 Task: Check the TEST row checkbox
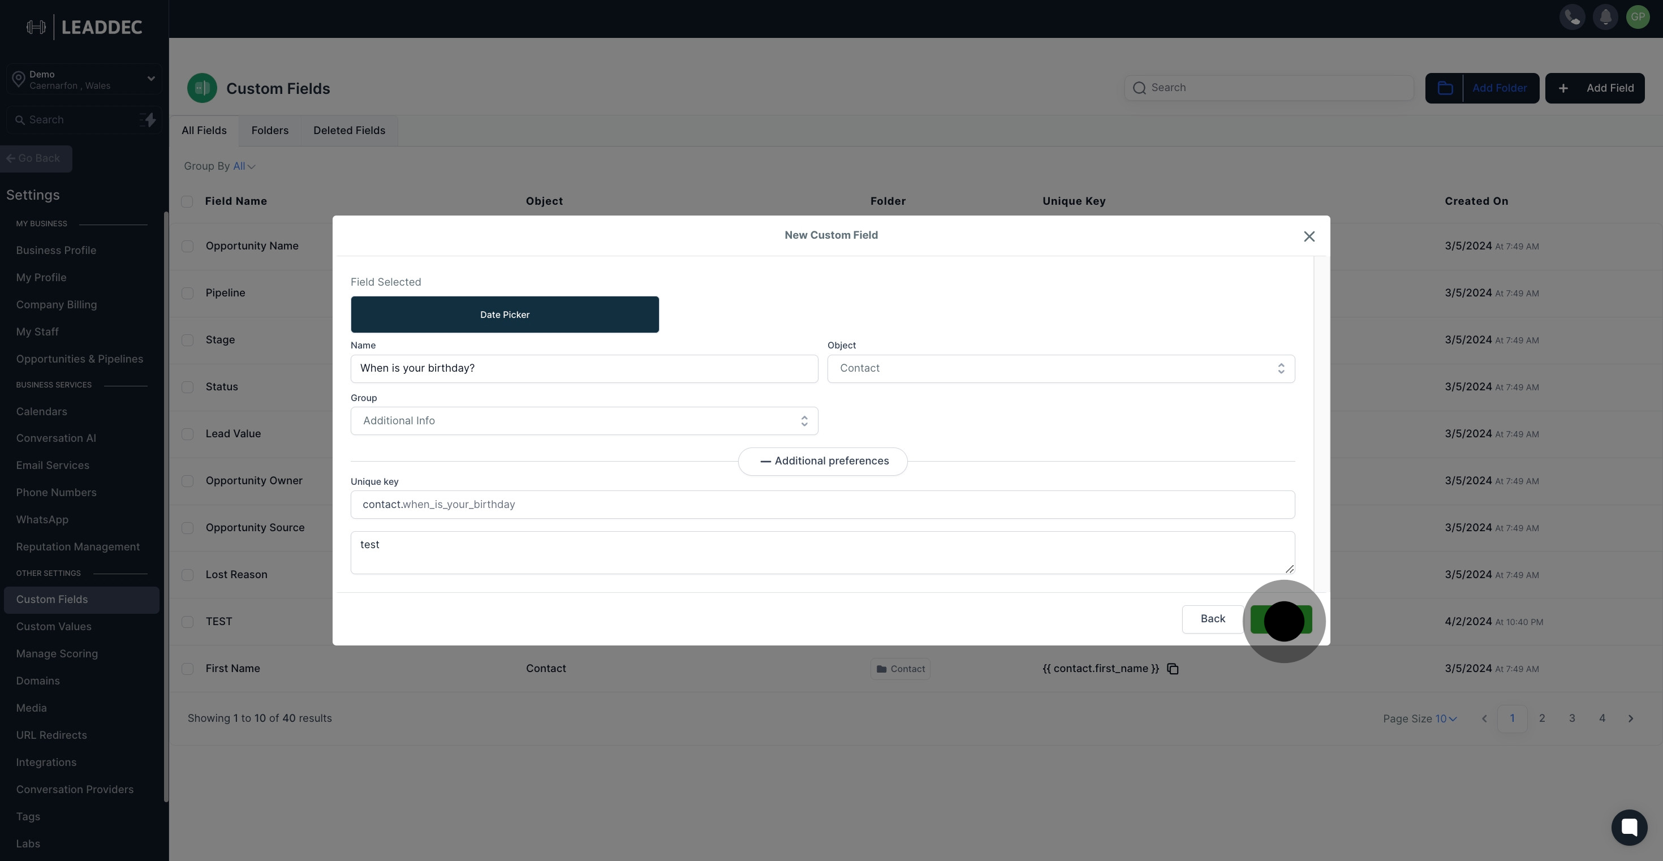[187, 622]
